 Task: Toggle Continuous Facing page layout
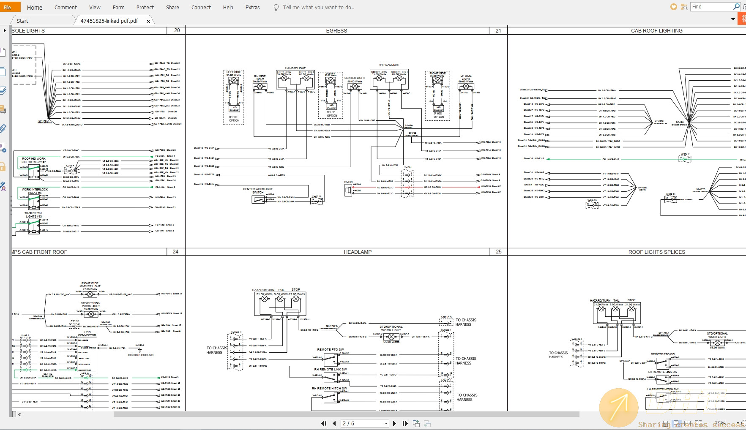(699, 423)
